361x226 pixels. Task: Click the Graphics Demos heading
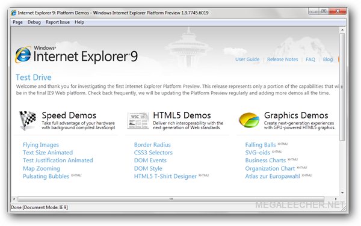(x=296, y=115)
